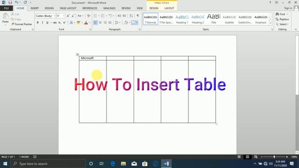Open the Change Case Aa dropdown
Viewport: 299px width, 168px height.
click(80, 16)
